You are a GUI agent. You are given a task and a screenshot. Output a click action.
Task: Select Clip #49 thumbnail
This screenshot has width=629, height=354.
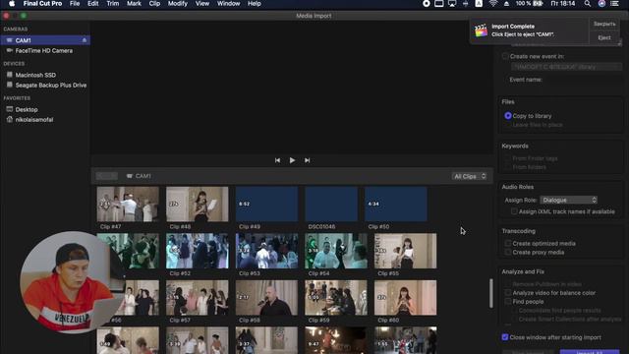[x=266, y=204]
